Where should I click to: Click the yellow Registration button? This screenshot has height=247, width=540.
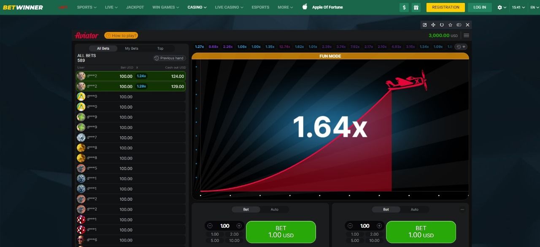coord(445,7)
